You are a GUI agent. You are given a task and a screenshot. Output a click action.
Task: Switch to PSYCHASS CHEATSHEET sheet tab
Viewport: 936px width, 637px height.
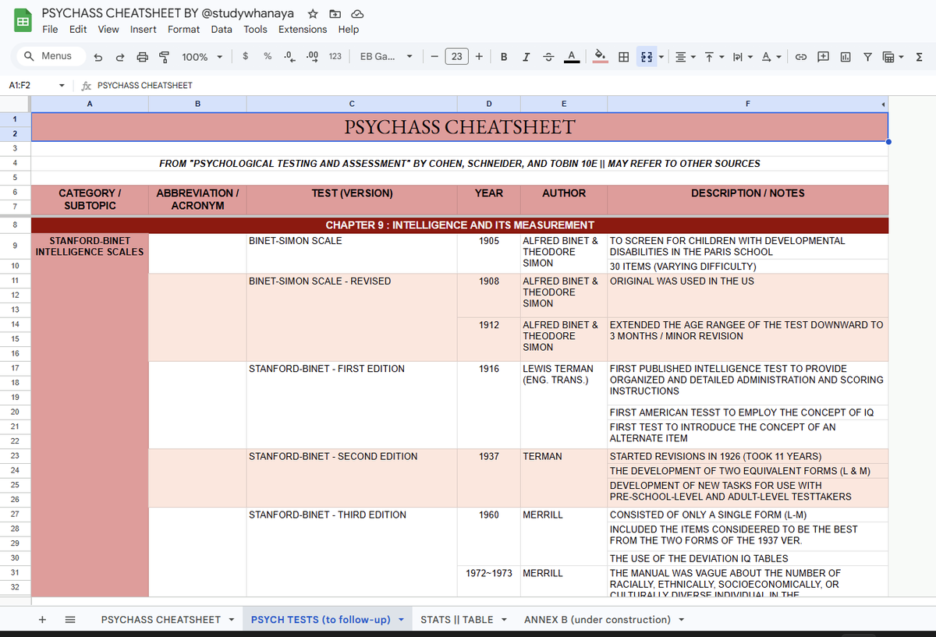(161, 620)
